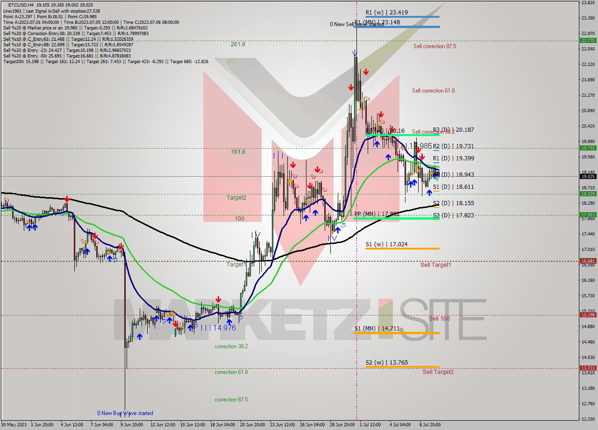
Task: Select the 'S1 (MN) | 14.711' support label
Action: tap(377, 328)
